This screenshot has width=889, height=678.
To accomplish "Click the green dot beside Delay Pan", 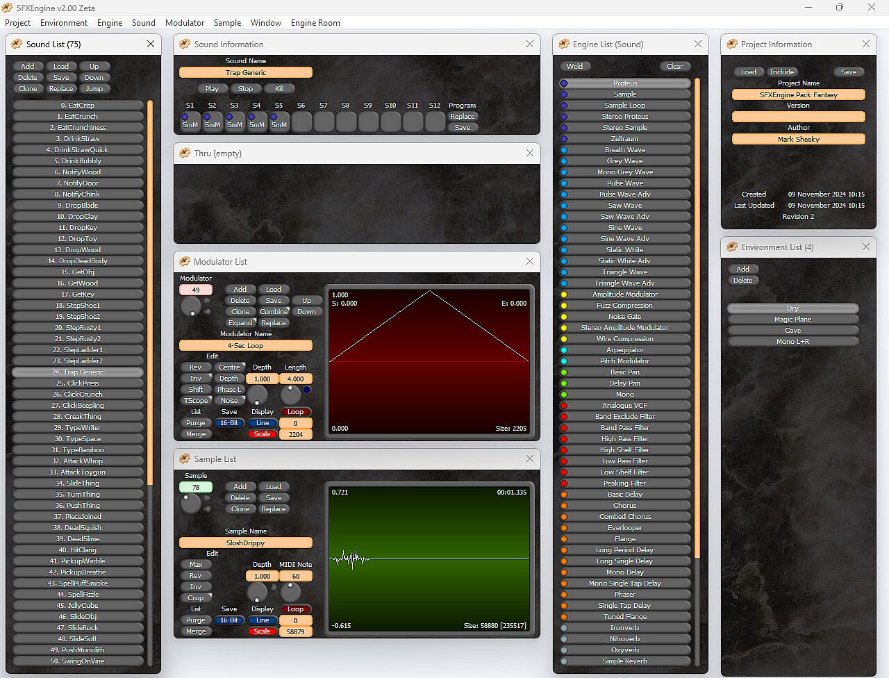I will pos(564,383).
